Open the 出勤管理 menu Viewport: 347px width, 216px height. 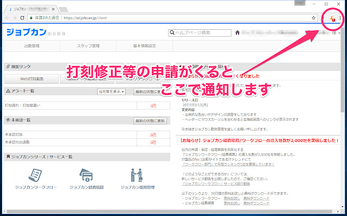coord(31,46)
